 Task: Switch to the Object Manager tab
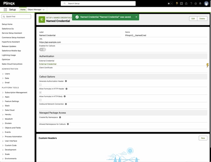pos(34,10)
